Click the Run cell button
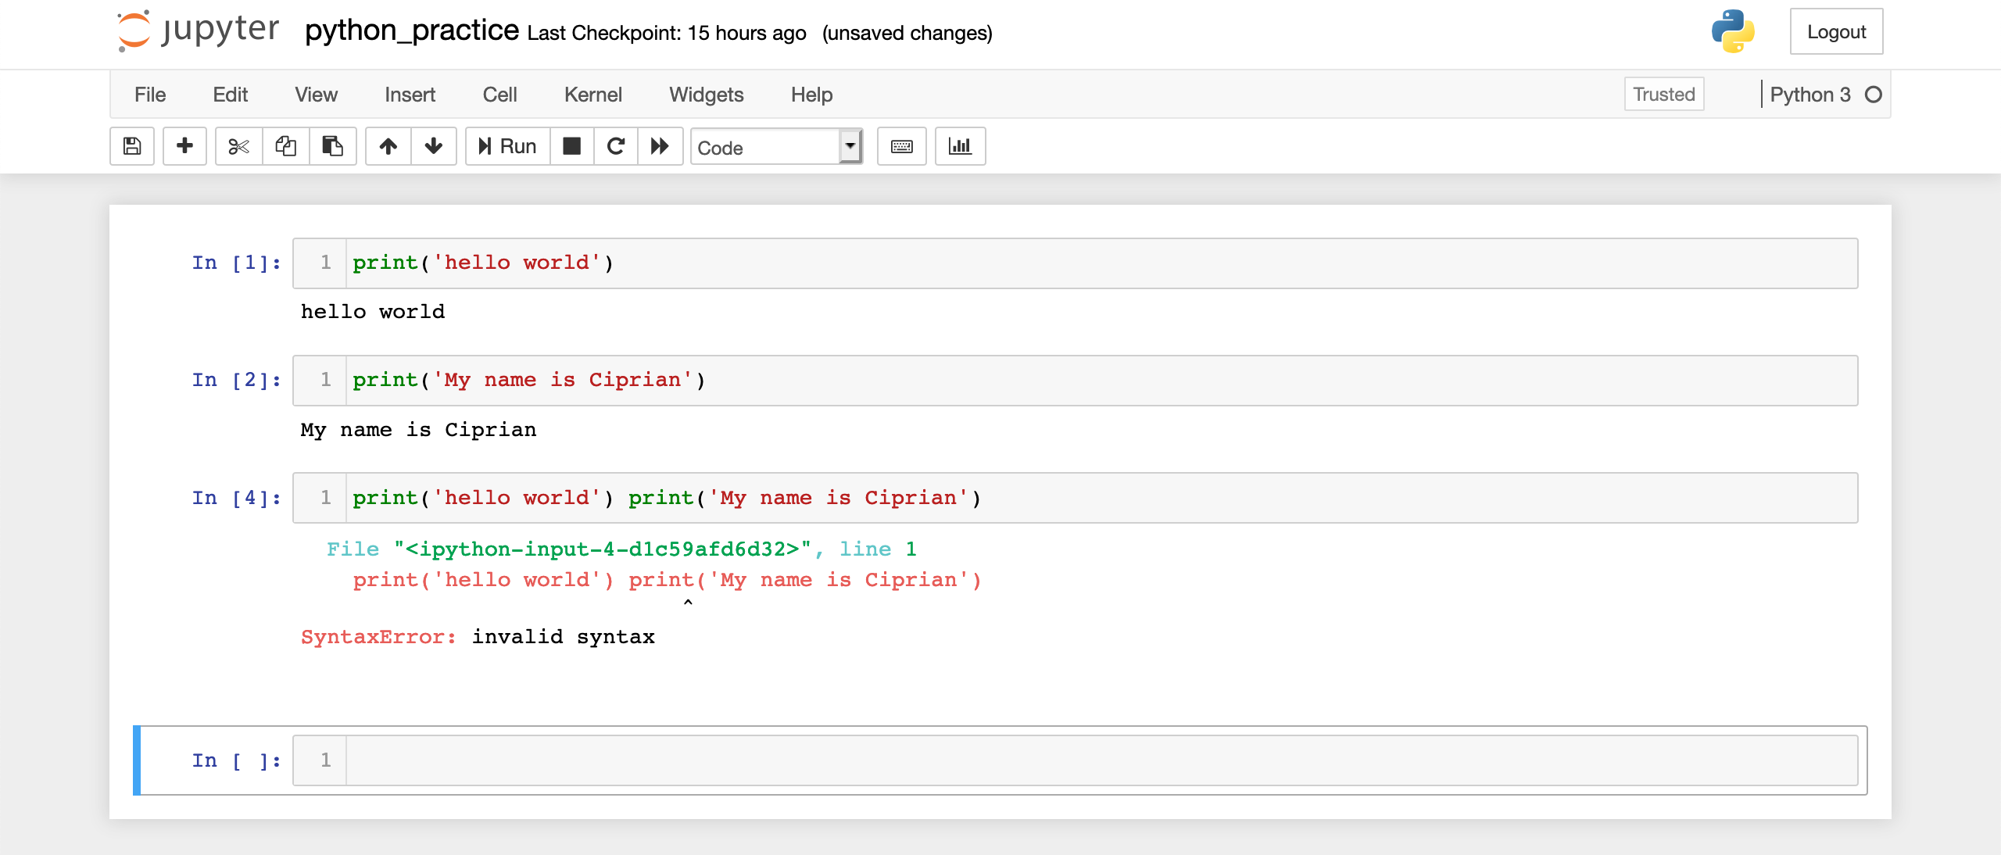The width and height of the screenshot is (2001, 855). (x=506, y=145)
